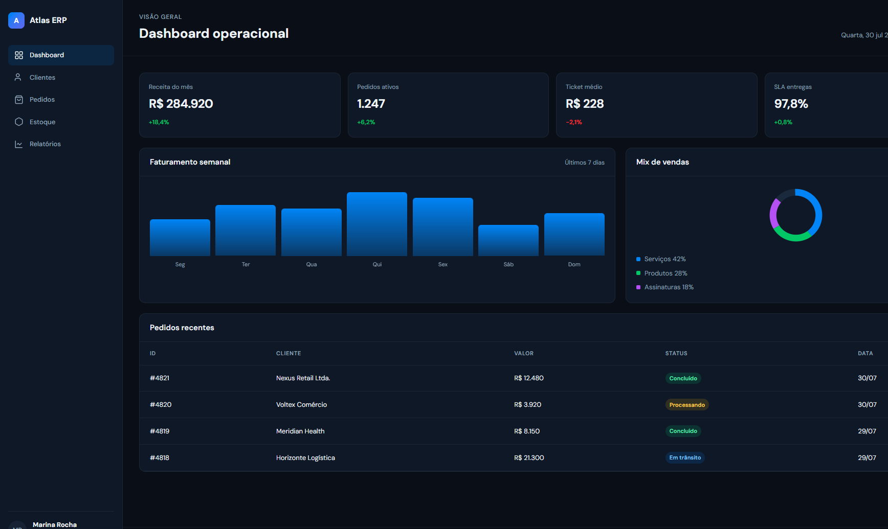Click order ID #4819
Image resolution: width=888 pixels, height=529 pixels.
tap(160, 431)
